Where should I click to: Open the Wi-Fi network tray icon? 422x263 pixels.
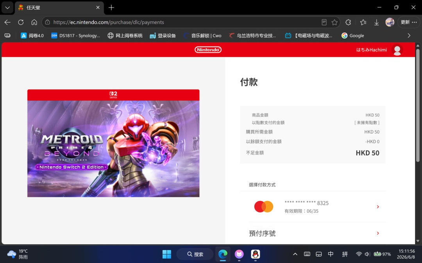pos(359,254)
